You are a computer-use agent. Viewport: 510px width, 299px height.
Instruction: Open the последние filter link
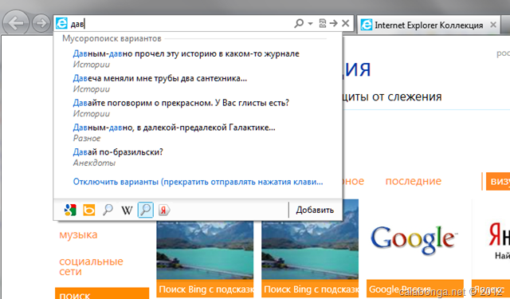pyautogui.click(x=413, y=181)
